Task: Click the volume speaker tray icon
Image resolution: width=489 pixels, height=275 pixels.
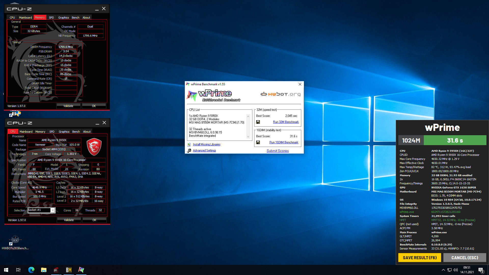Action: 456,270
